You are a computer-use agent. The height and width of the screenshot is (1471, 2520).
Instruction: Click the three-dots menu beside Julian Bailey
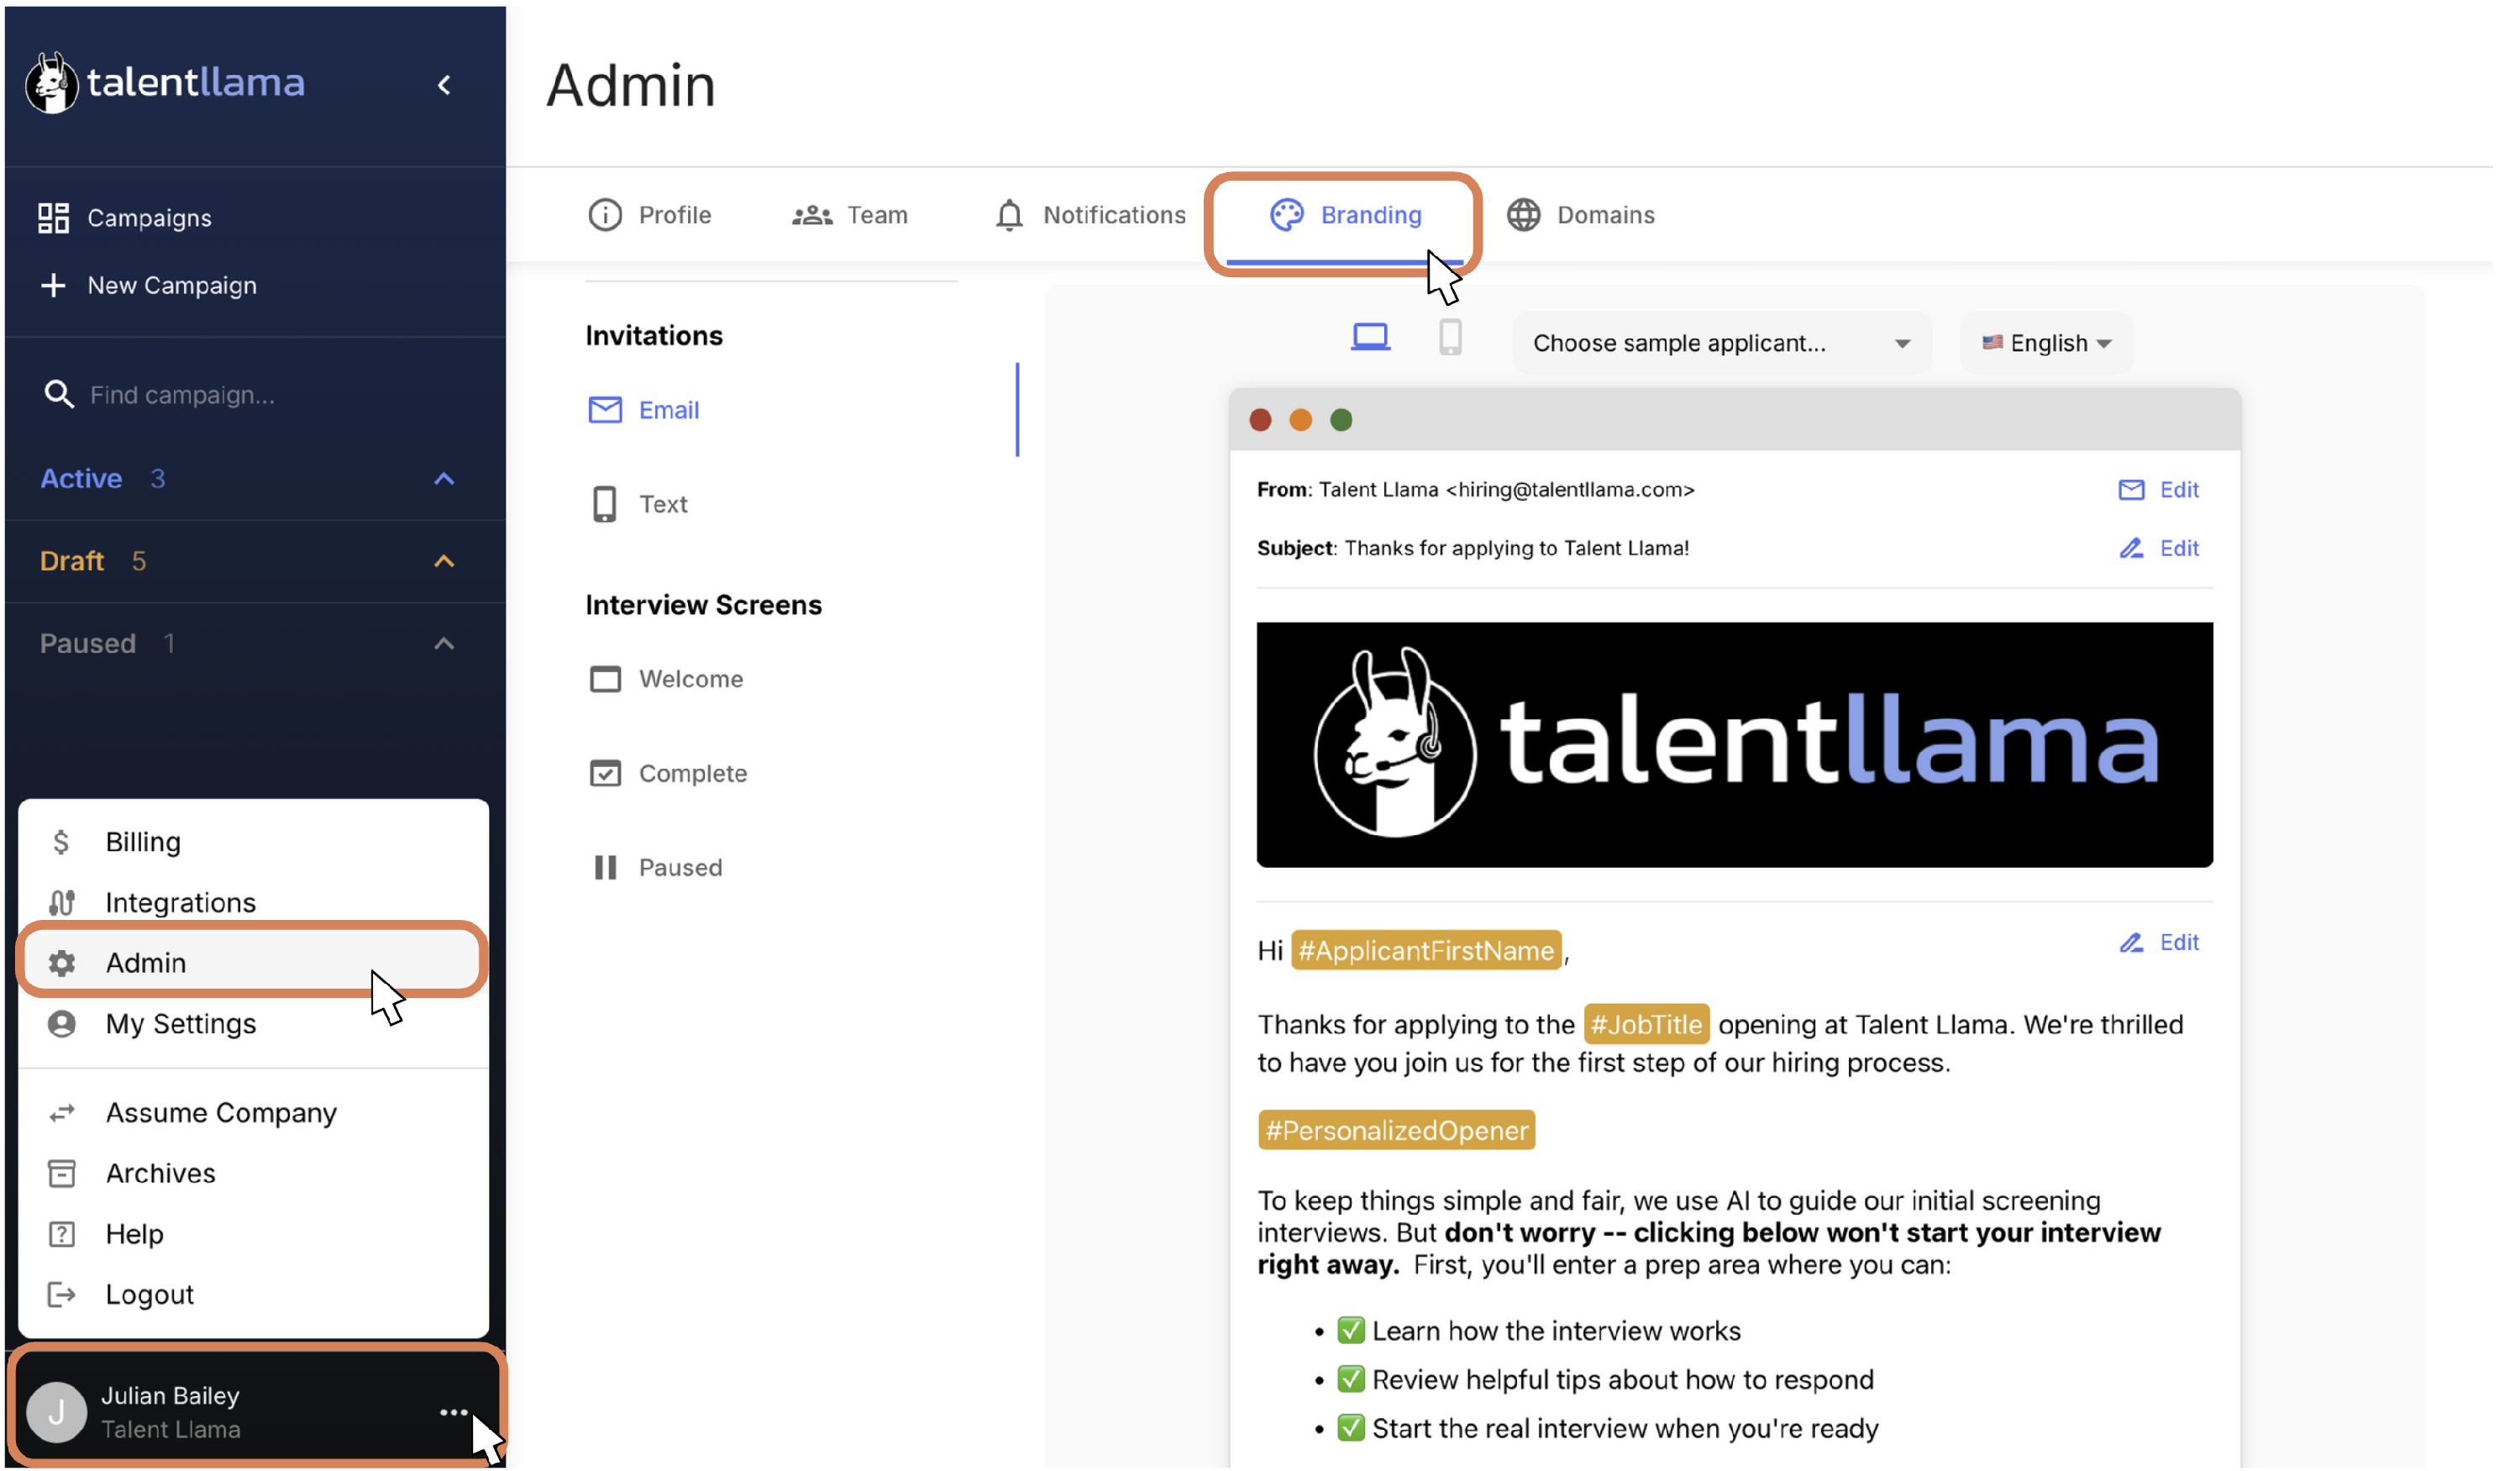[453, 1412]
